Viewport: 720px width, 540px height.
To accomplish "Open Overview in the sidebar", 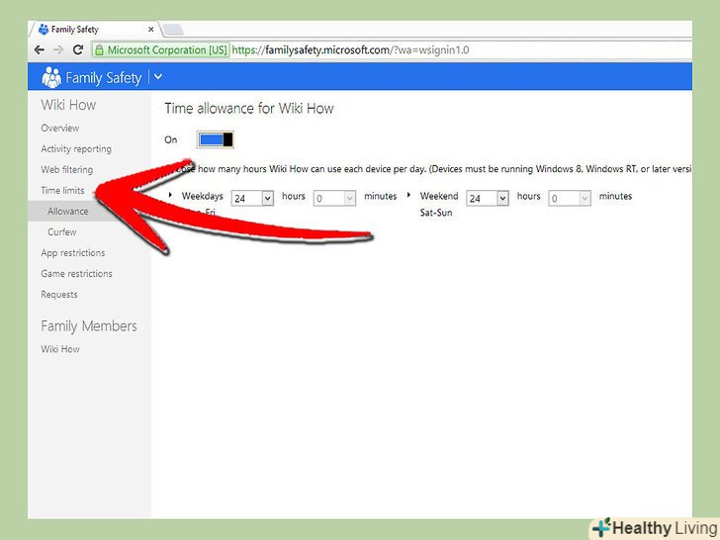I will 59,129.
